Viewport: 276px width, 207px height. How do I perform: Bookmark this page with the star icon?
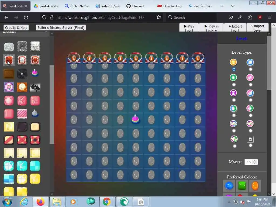click(x=159, y=17)
